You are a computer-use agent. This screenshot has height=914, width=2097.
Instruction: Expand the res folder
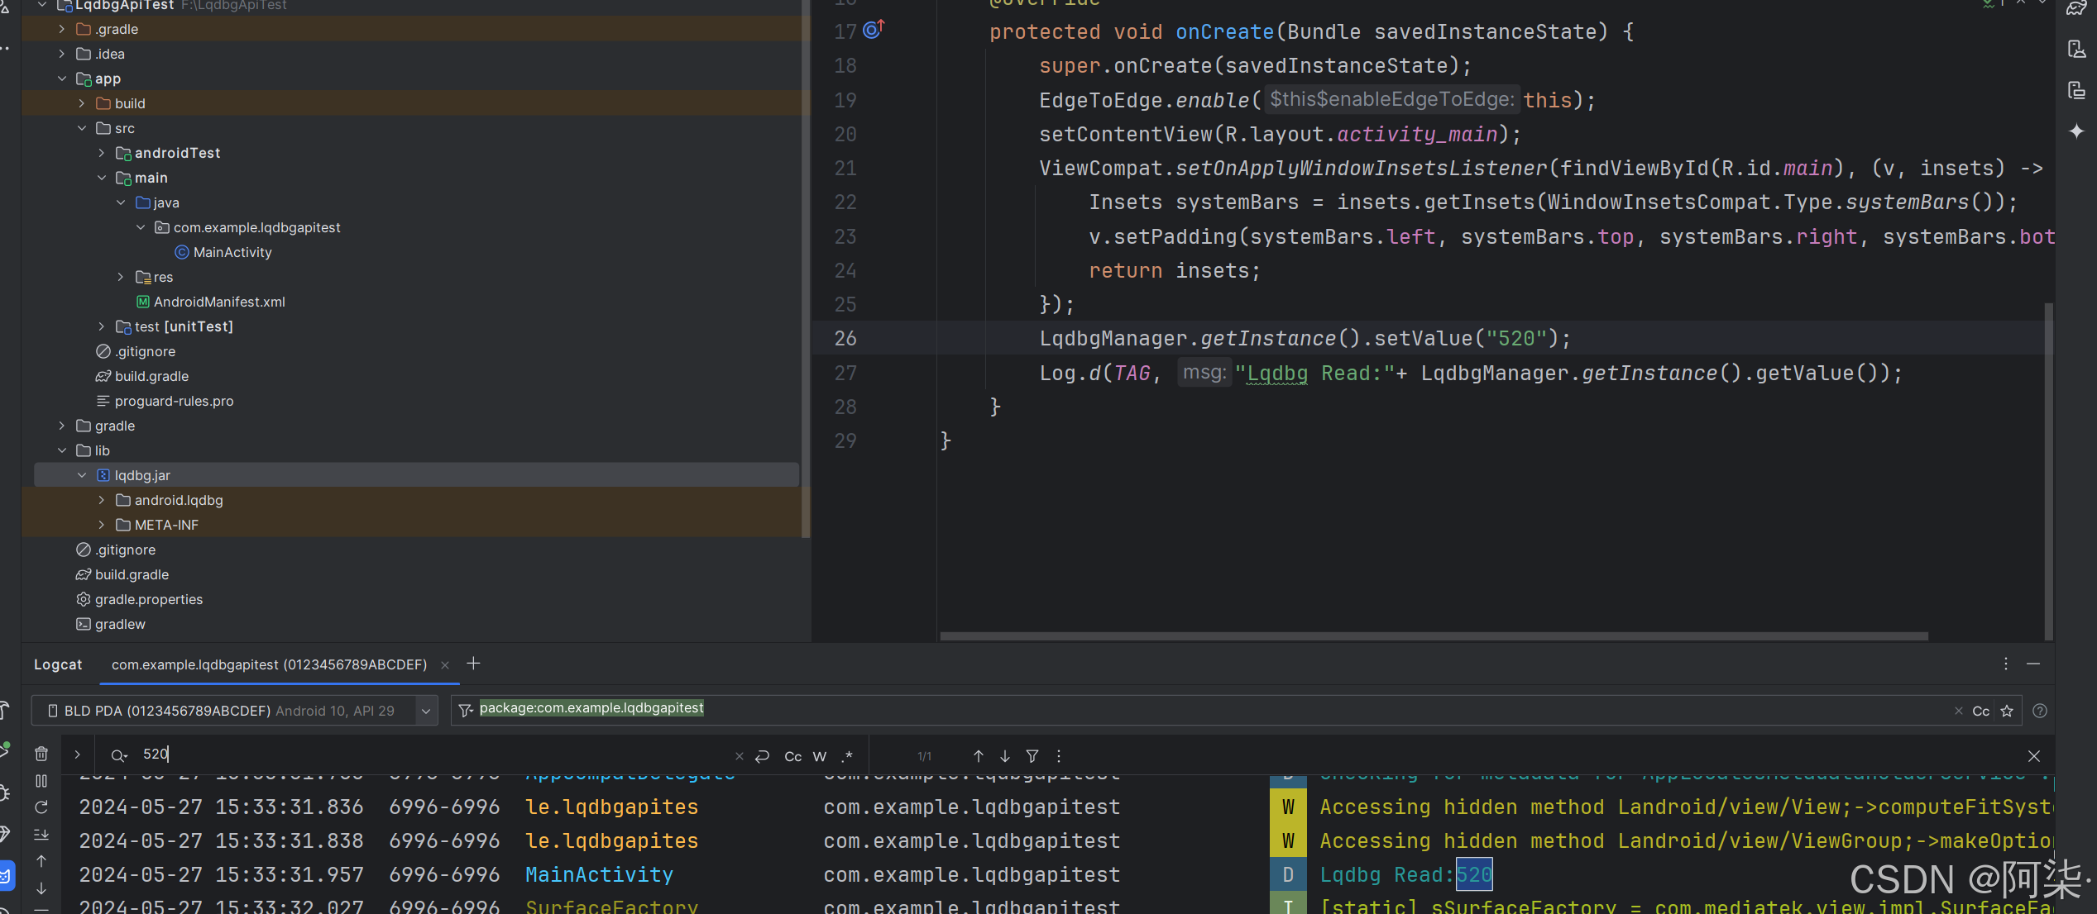(x=121, y=277)
